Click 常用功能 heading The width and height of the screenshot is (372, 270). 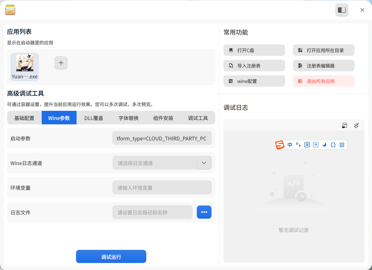click(x=236, y=32)
